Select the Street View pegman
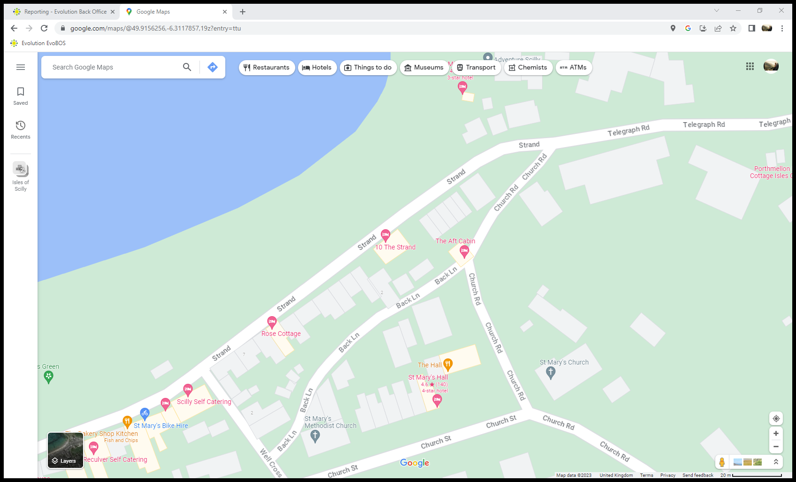The height and width of the screenshot is (482, 796). (722, 462)
